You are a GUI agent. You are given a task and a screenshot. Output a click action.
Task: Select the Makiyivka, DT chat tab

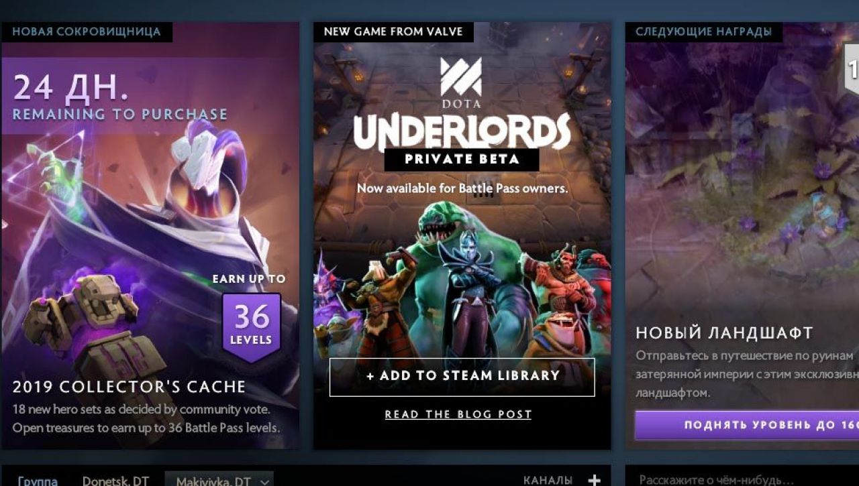click(x=213, y=481)
